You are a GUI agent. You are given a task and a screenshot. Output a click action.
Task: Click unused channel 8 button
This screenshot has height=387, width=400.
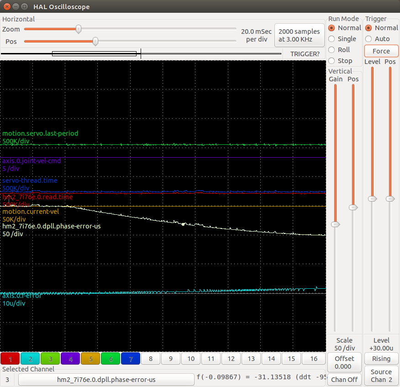(151, 359)
